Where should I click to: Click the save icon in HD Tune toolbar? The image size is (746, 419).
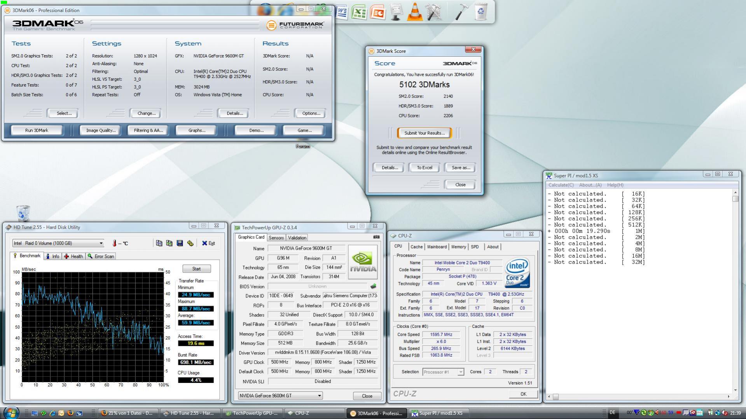click(x=180, y=243)
